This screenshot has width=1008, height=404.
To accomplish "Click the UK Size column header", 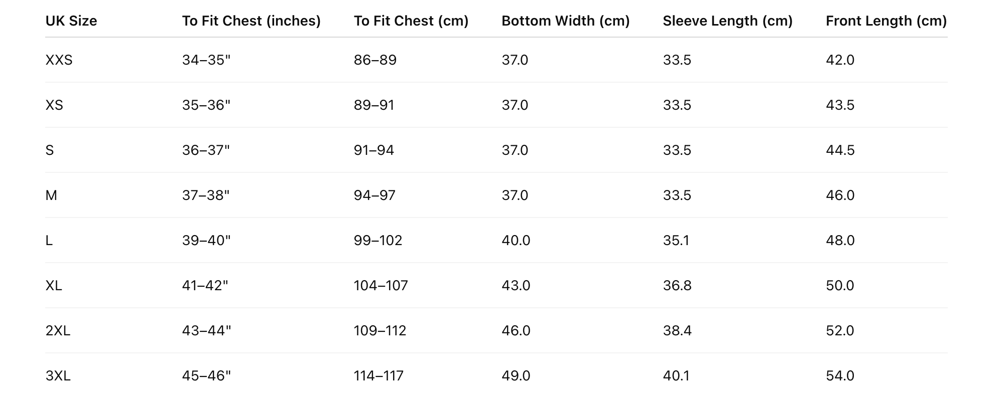I will tap(71, 21).
